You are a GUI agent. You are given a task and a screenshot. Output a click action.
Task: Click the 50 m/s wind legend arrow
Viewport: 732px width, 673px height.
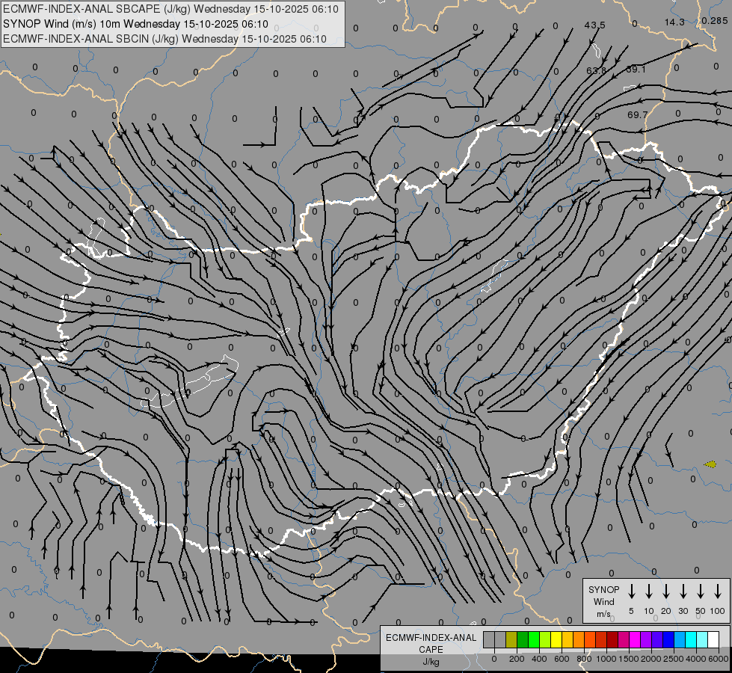701,591
